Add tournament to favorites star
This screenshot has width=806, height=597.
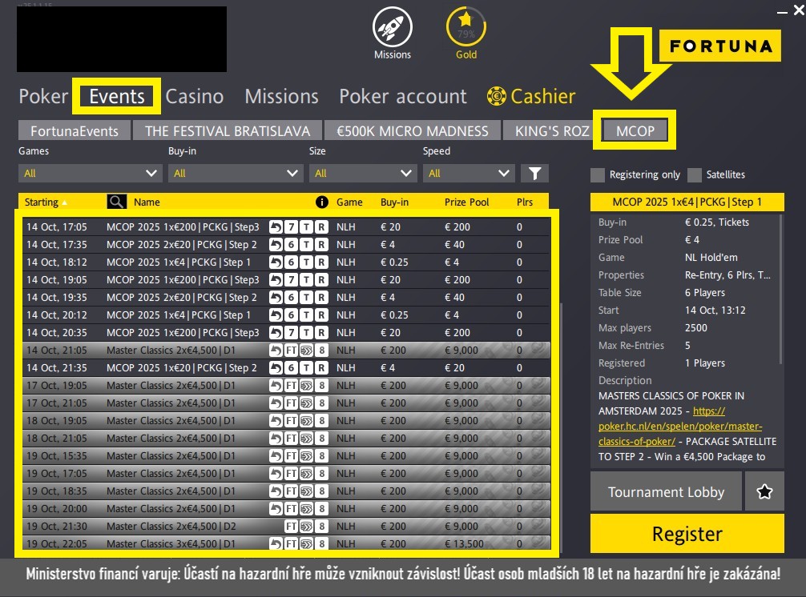coord(764,492)
